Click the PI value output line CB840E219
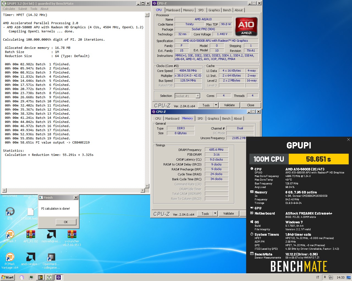This screenshot has height=281, width=352. (47, 142)
